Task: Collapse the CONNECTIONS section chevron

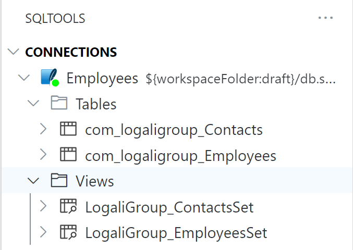Action: pos(13,52)
